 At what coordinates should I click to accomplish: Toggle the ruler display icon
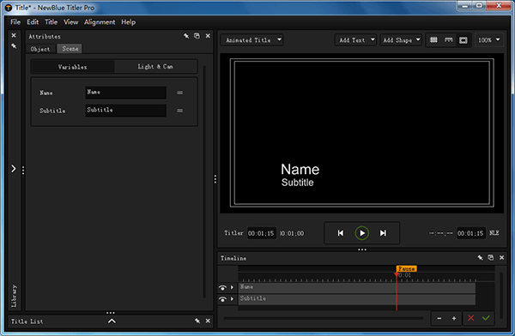[x=448, y=40]
